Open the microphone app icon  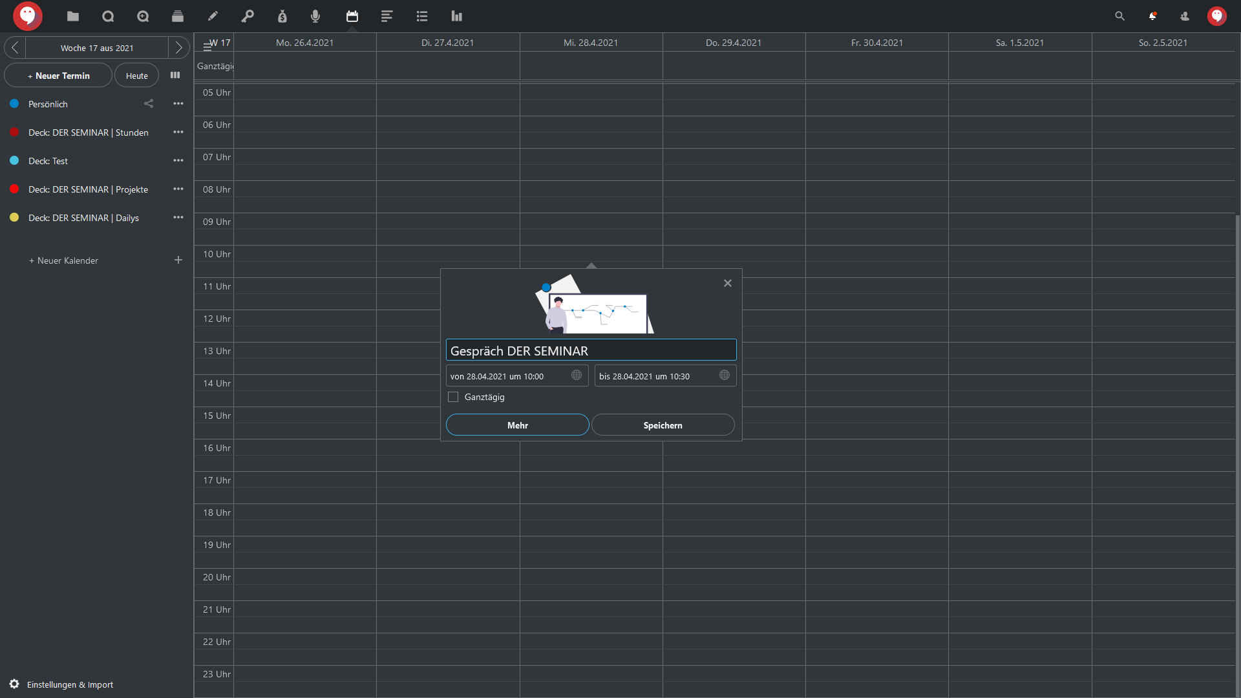(x=315, y=16)
